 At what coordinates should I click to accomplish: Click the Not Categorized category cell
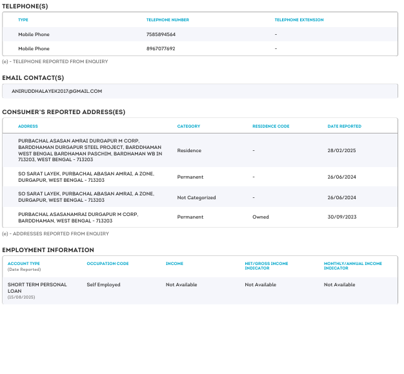point(196,197)
